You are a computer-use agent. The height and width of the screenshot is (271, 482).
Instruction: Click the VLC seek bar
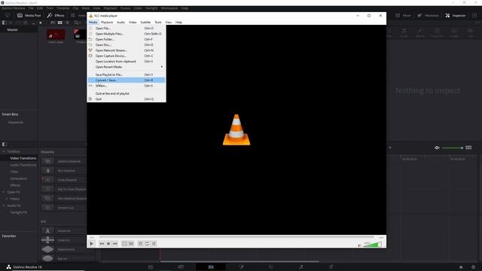(236, 237)
